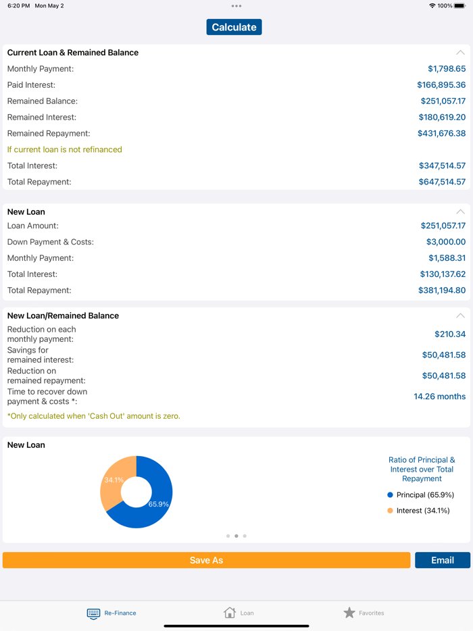Tap the multitasking ellipsis at top
This screenshot has width=473, height=631.
236,5
